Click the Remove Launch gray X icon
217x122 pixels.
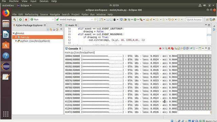point(163,48)
